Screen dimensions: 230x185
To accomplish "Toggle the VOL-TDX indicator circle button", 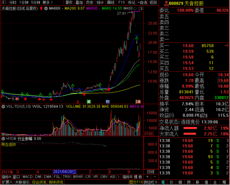I will tap(3, 107).
